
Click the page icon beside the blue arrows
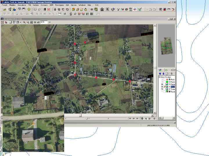tap(167, 74)
